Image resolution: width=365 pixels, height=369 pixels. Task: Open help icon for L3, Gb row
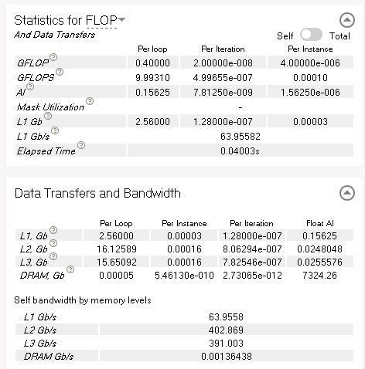[53, 256]
